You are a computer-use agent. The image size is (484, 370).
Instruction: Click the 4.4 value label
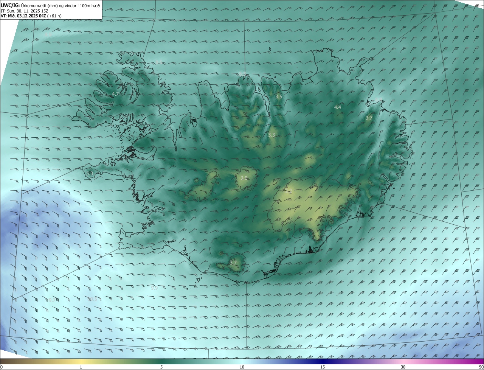[x=338, y=107]
